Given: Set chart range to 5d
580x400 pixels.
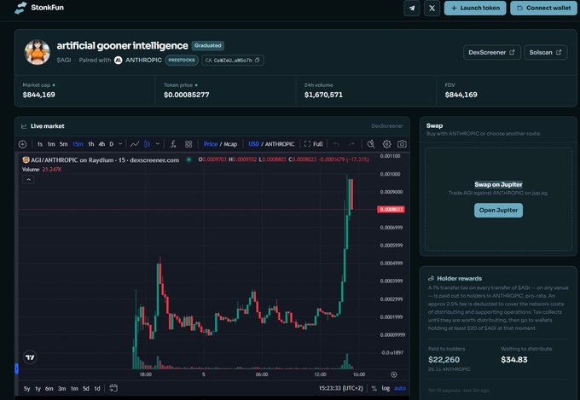Looking at the screenshot, I should coord(86,389).
